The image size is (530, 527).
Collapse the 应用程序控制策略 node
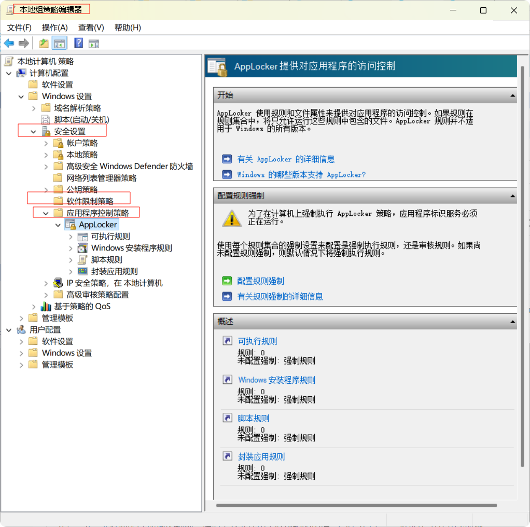46,213
